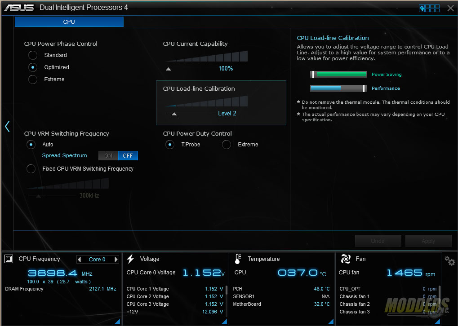The width and height of the screenshot is (458, 326).
Task: Click the CPU Load-line Calibration help heading
Action: pyautogui.click(x=333, y=38)
